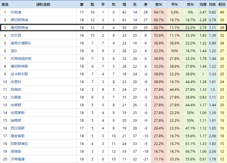
Task: Open the 埃弗顿 team link
Action: pyautogui.click(x=16, y=121)
